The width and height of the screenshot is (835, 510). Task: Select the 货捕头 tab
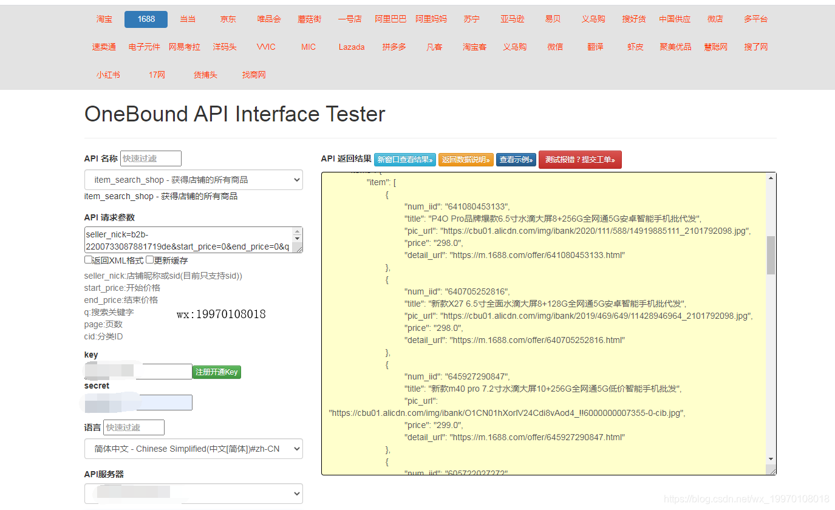[205, 75]
